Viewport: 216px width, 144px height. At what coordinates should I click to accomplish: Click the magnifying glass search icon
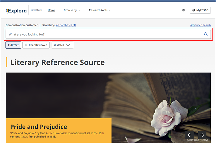click(206, 34)
